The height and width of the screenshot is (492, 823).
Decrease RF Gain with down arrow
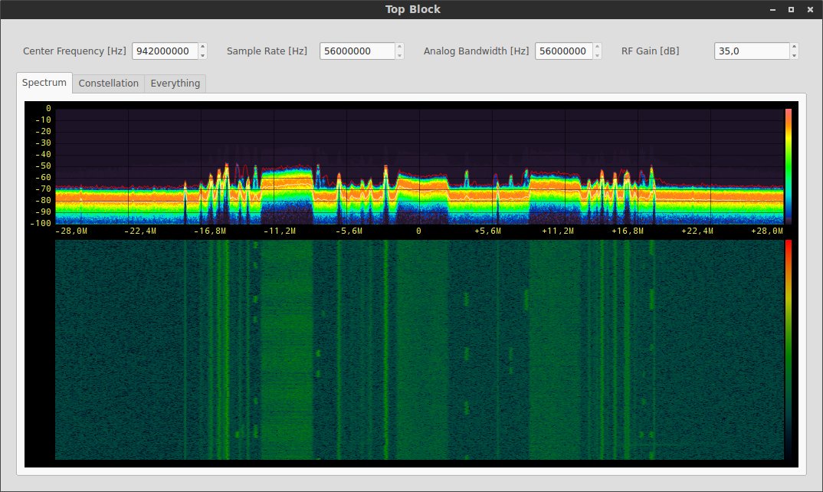(x=794, y=55)
